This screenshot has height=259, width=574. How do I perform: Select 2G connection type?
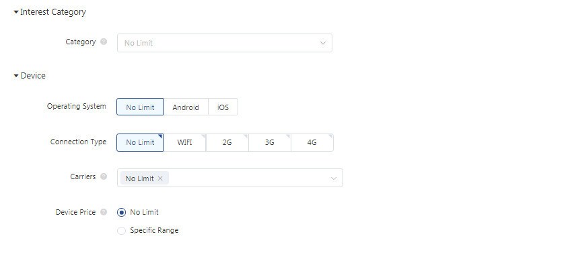point(227,142)
